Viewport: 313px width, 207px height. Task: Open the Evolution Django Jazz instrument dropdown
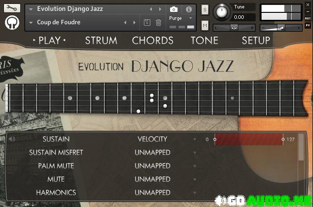31,9
